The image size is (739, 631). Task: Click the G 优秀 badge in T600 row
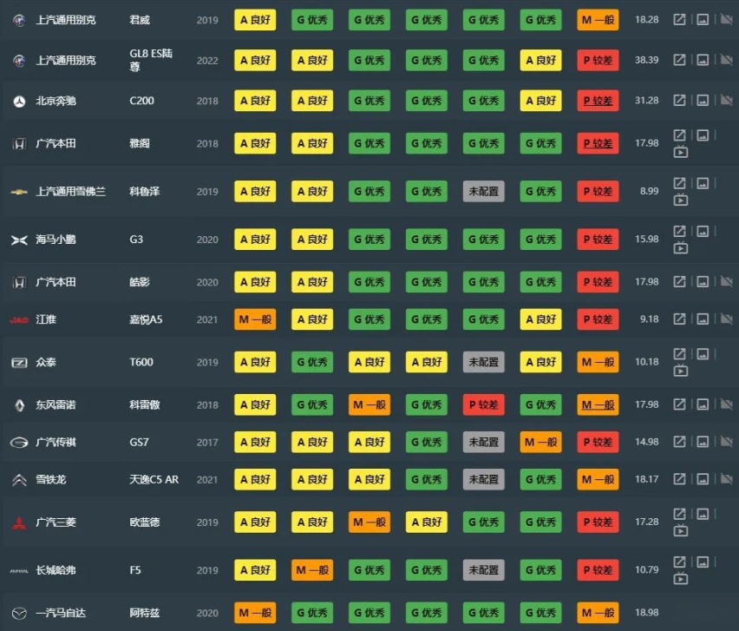coord(312,362)
